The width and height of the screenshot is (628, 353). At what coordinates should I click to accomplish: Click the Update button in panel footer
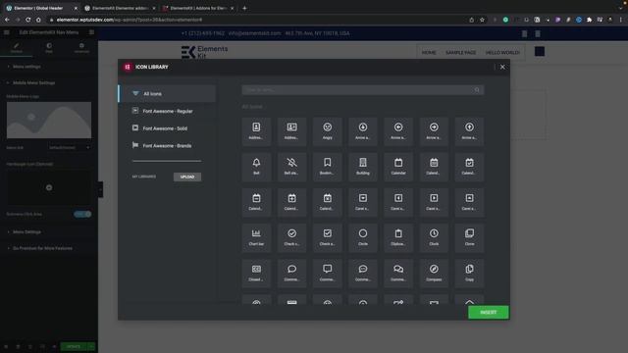pos(75,346)
